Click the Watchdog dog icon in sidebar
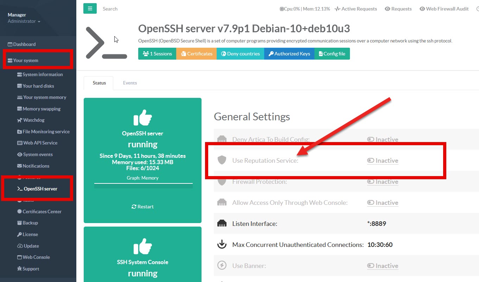Viewport: 479px width, 282px height. (20, 120)
